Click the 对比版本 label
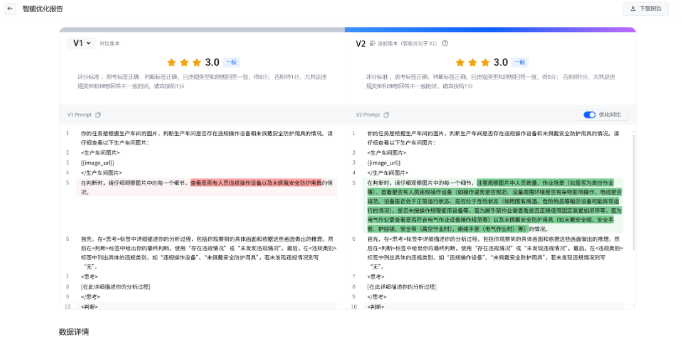 [110, 43]
